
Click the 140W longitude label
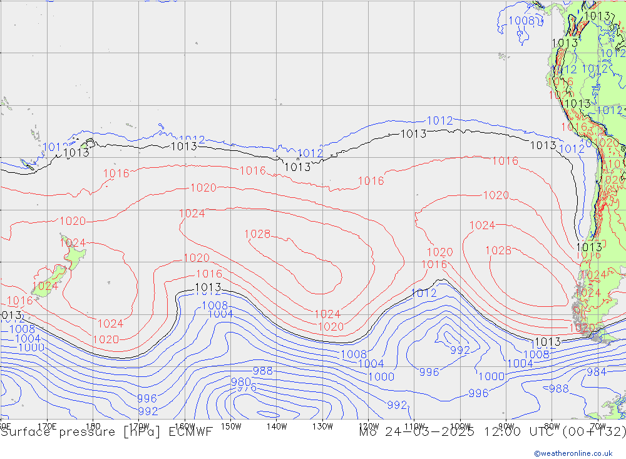pyautogui.click(x=277, y=426)
